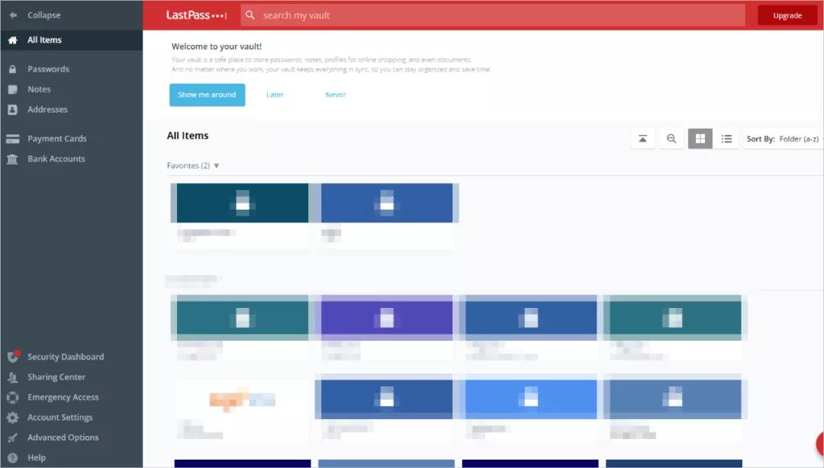Click the Payment Cards card icon

pyautogui.click(x=12, y=139)
